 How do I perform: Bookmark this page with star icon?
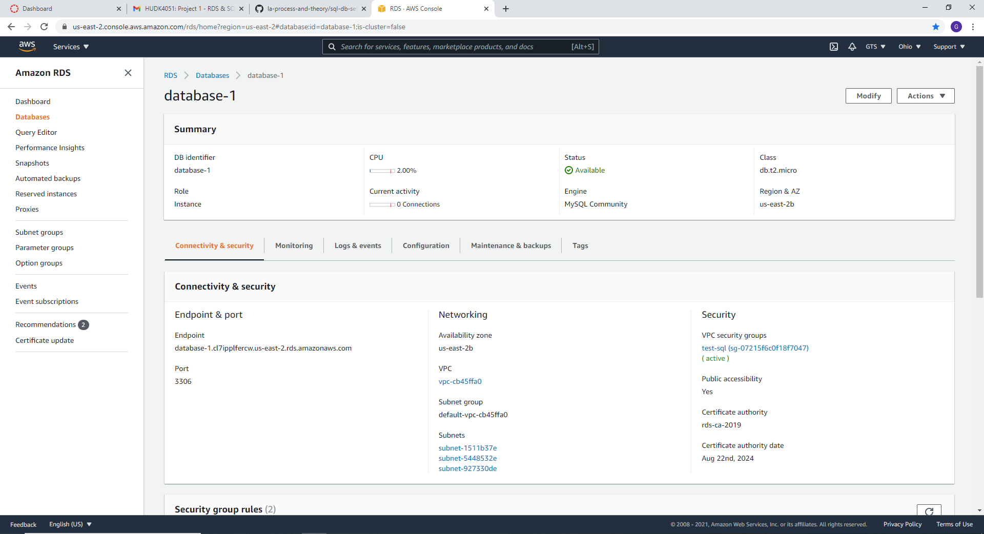coord(936,27)
